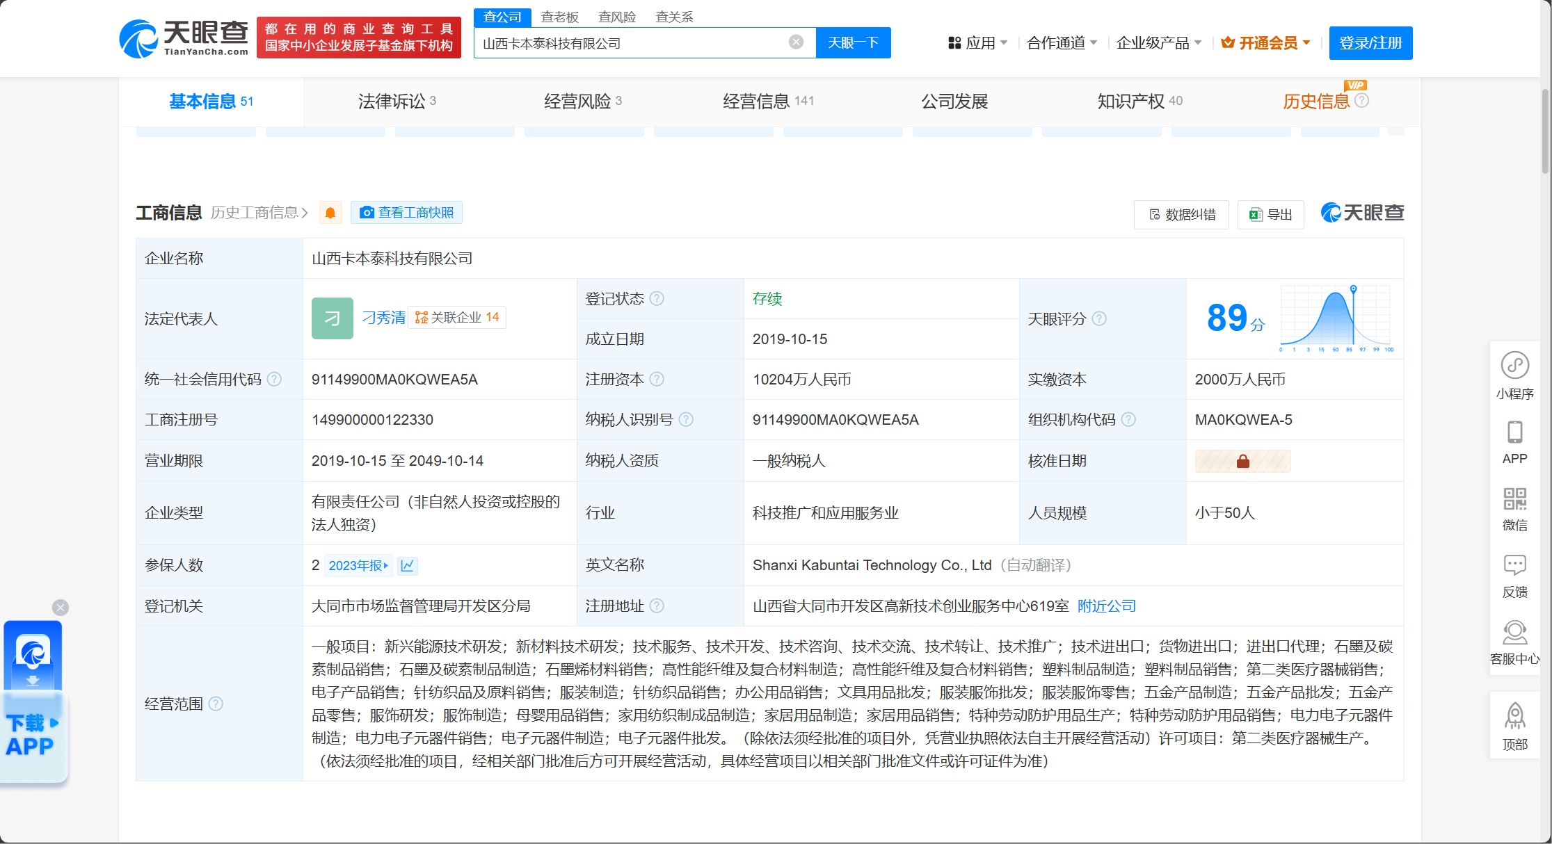This screenshot has height=844, width=1552.
Task: Click the red 国家中小企业发展子基金 banner
Action: 359,38
